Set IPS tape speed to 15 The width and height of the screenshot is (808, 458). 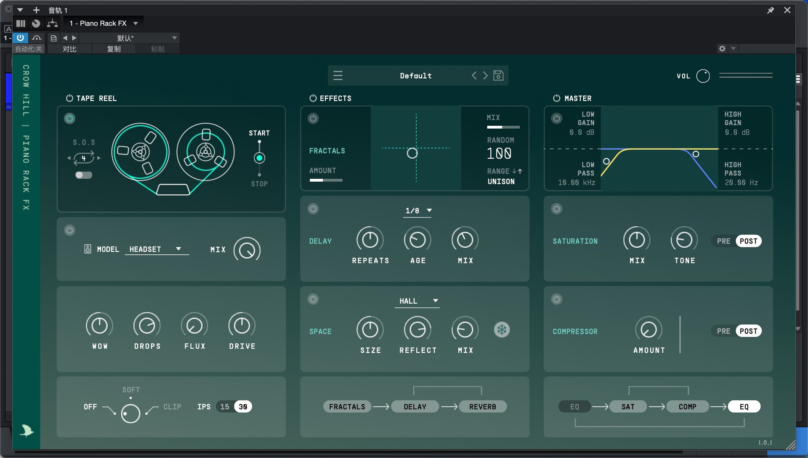pyautogui.click(x=225, y=407)
